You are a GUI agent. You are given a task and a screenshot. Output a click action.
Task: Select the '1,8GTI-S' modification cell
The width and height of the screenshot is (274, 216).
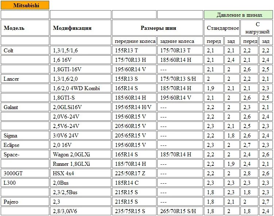[81, 97]
